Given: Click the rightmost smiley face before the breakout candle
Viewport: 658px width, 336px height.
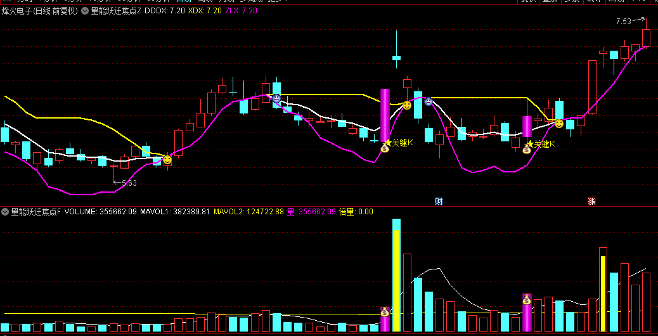Looking at the screenshot, I should coord(559,124).
